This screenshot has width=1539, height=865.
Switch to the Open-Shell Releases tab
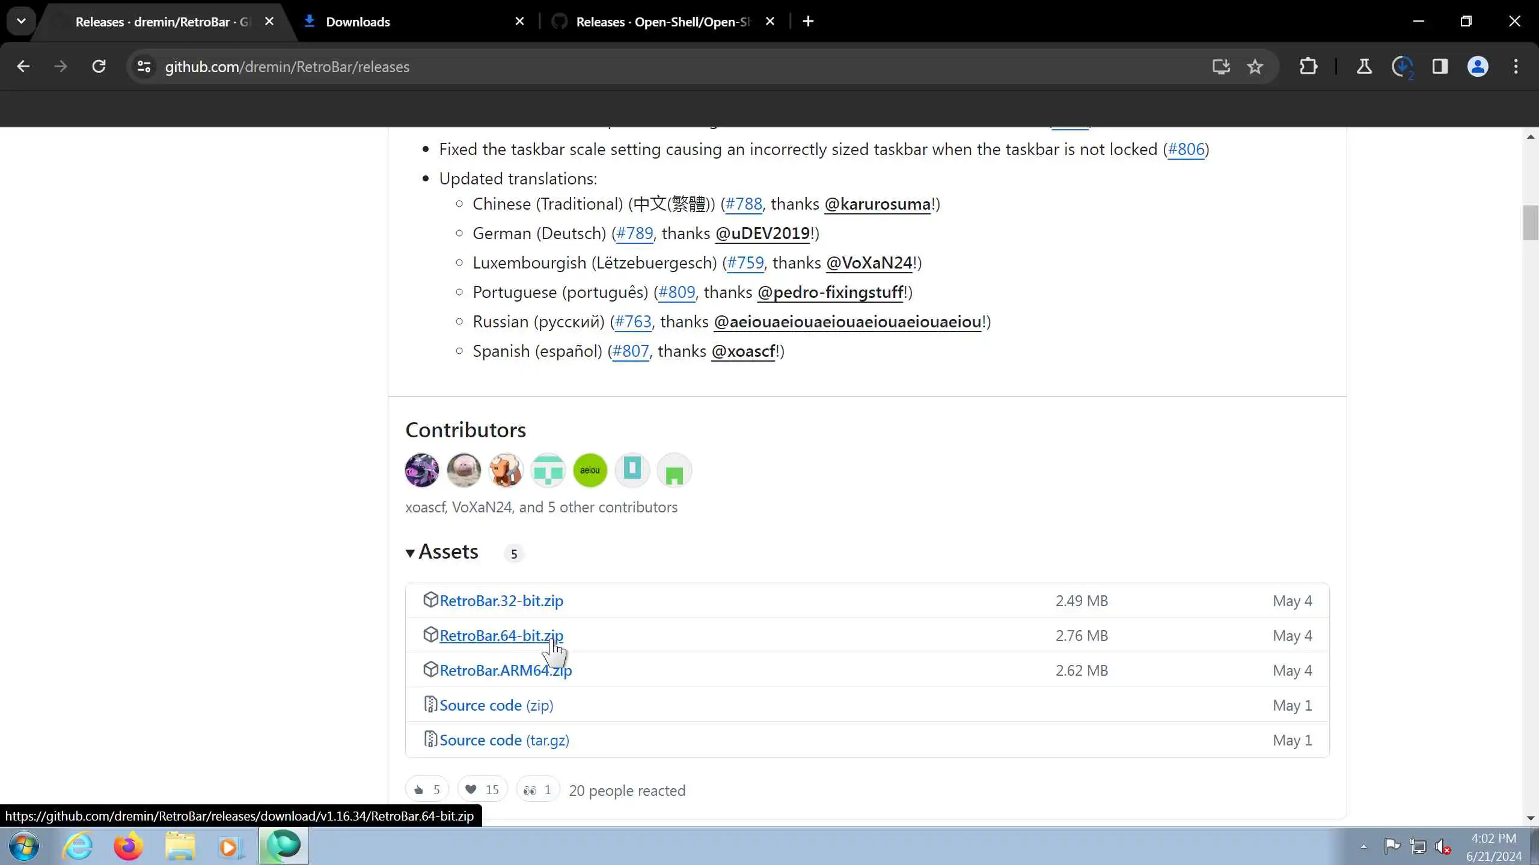tap(662, 22)
